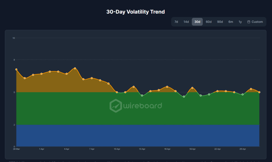Click the green 13 Apr data point
The width and height of the screenshot is (272, 162).
point(142,95)
